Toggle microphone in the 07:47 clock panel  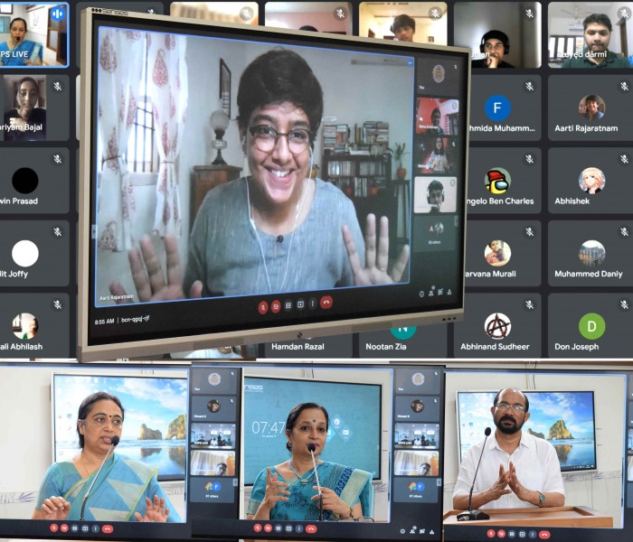point(258,528)
